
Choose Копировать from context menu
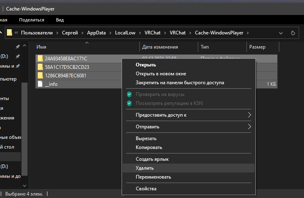tap(149, 147)
